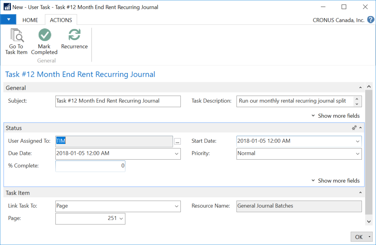This screenshot has width=376, height=245.
Task: Click the Resource Name field
Action: click(299, 206)
